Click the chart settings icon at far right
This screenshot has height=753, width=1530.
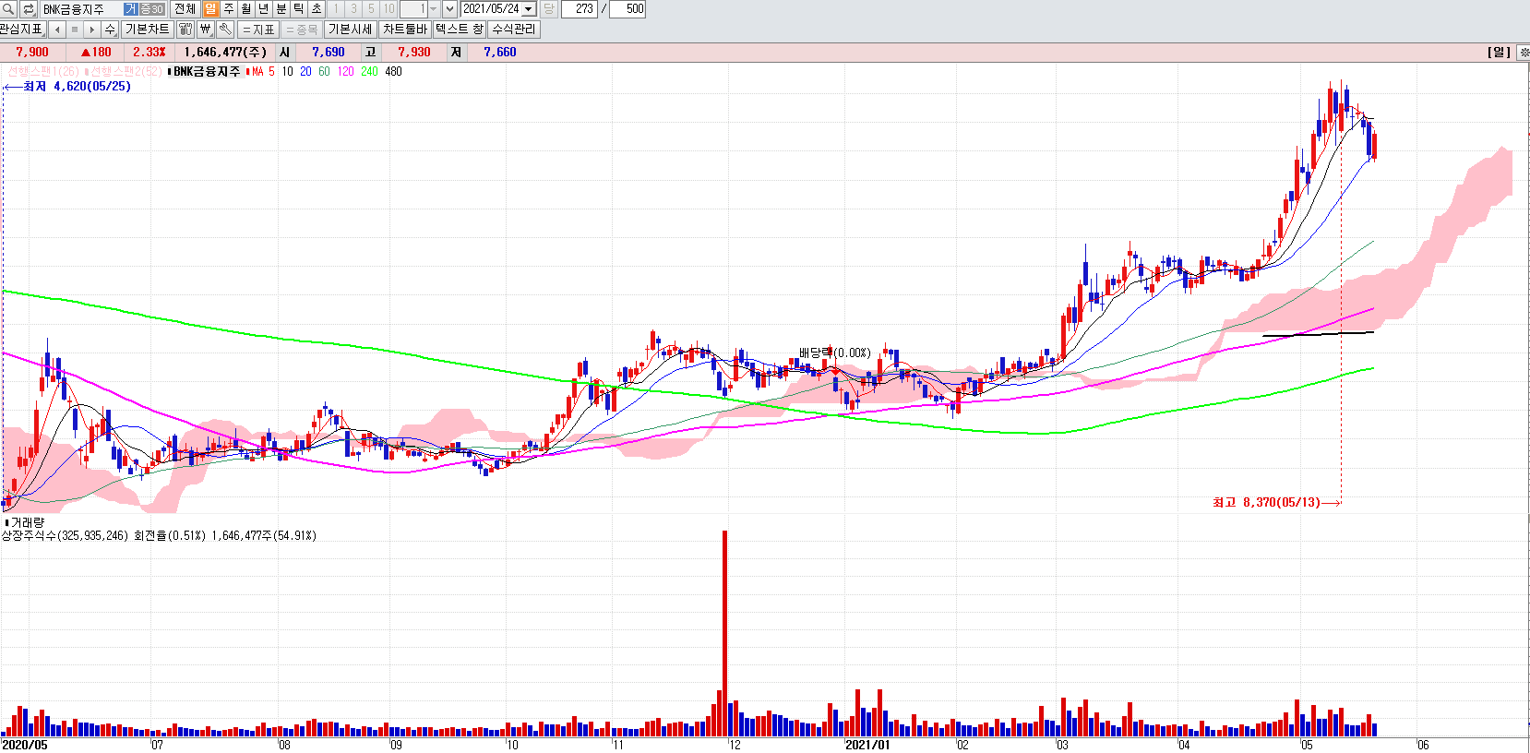click(1524, 53)
